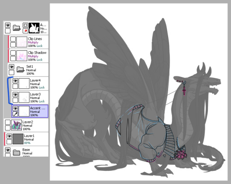Select the Layer2 name
The width and height of the screenshot is (231, 184).
pyautogui.click(x=28, y=122)
